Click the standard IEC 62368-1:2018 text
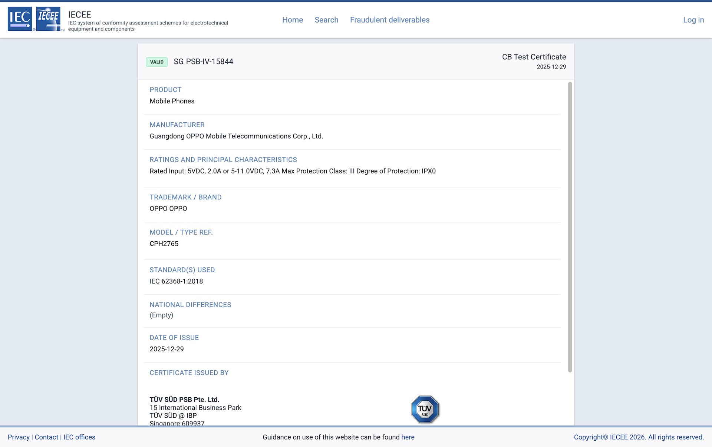Image resolution: width=712 pixels, height=447 pixels. (176, 281)
